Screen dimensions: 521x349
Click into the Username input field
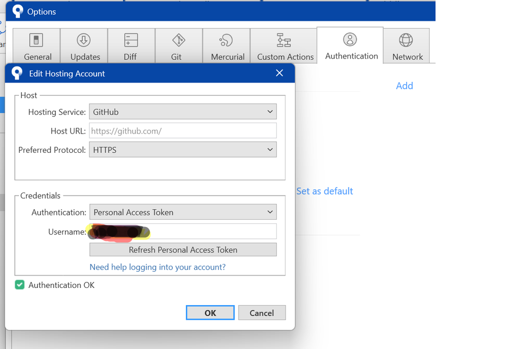pos(183,232)
